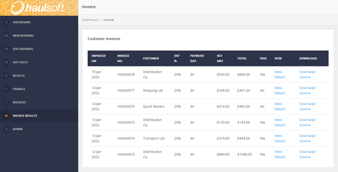Click the Dashboard breadcrumb link
This screenshot has width=338, height=172.
[90, 20]
